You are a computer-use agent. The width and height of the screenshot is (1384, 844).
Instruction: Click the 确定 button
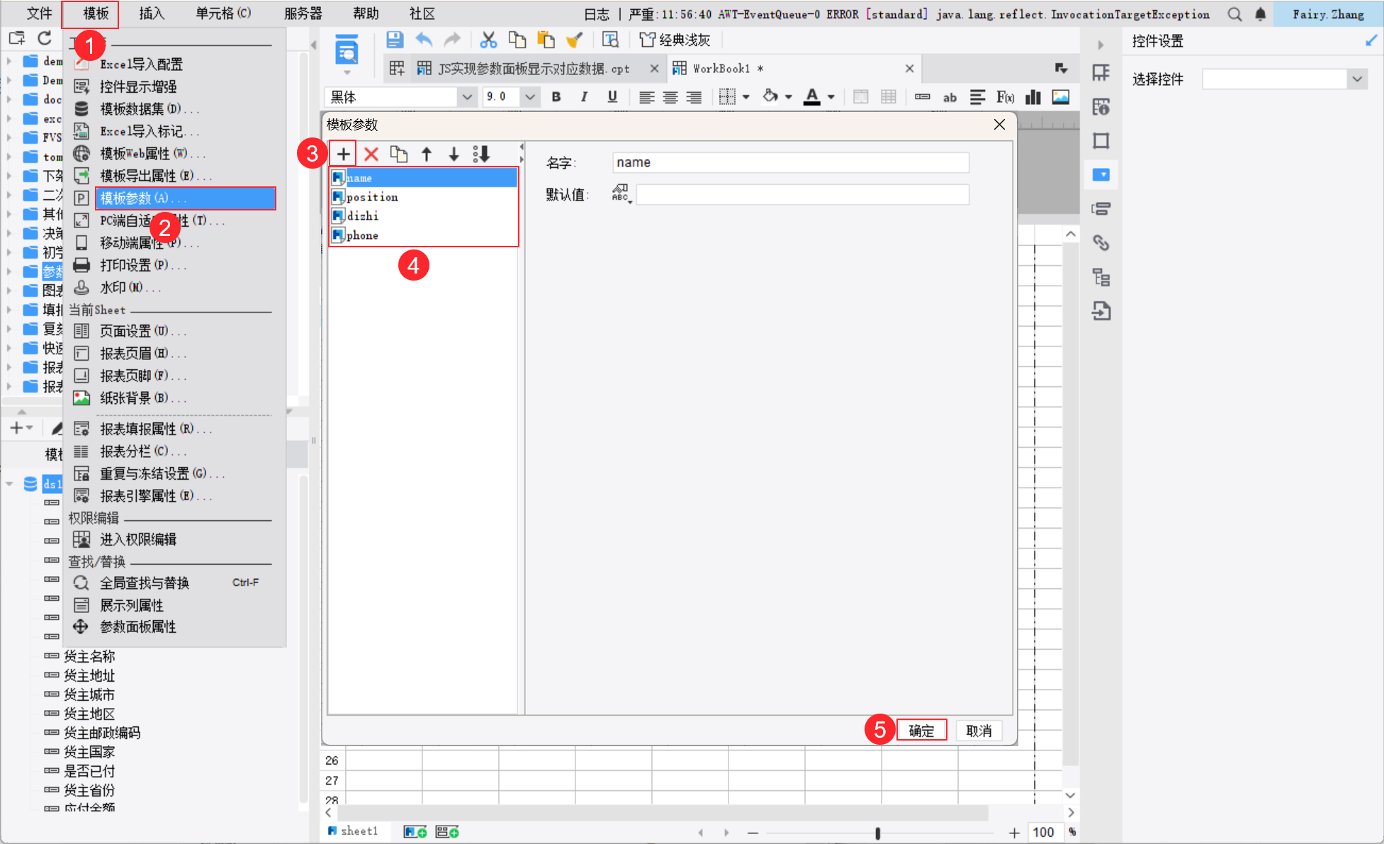coord(921,731)
